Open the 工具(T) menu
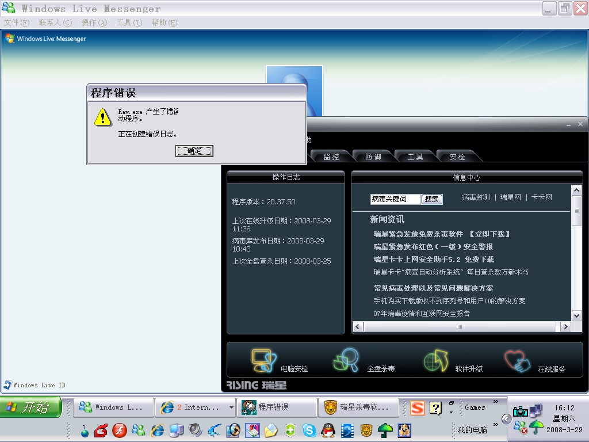The image size is (589, 442). 129,22
